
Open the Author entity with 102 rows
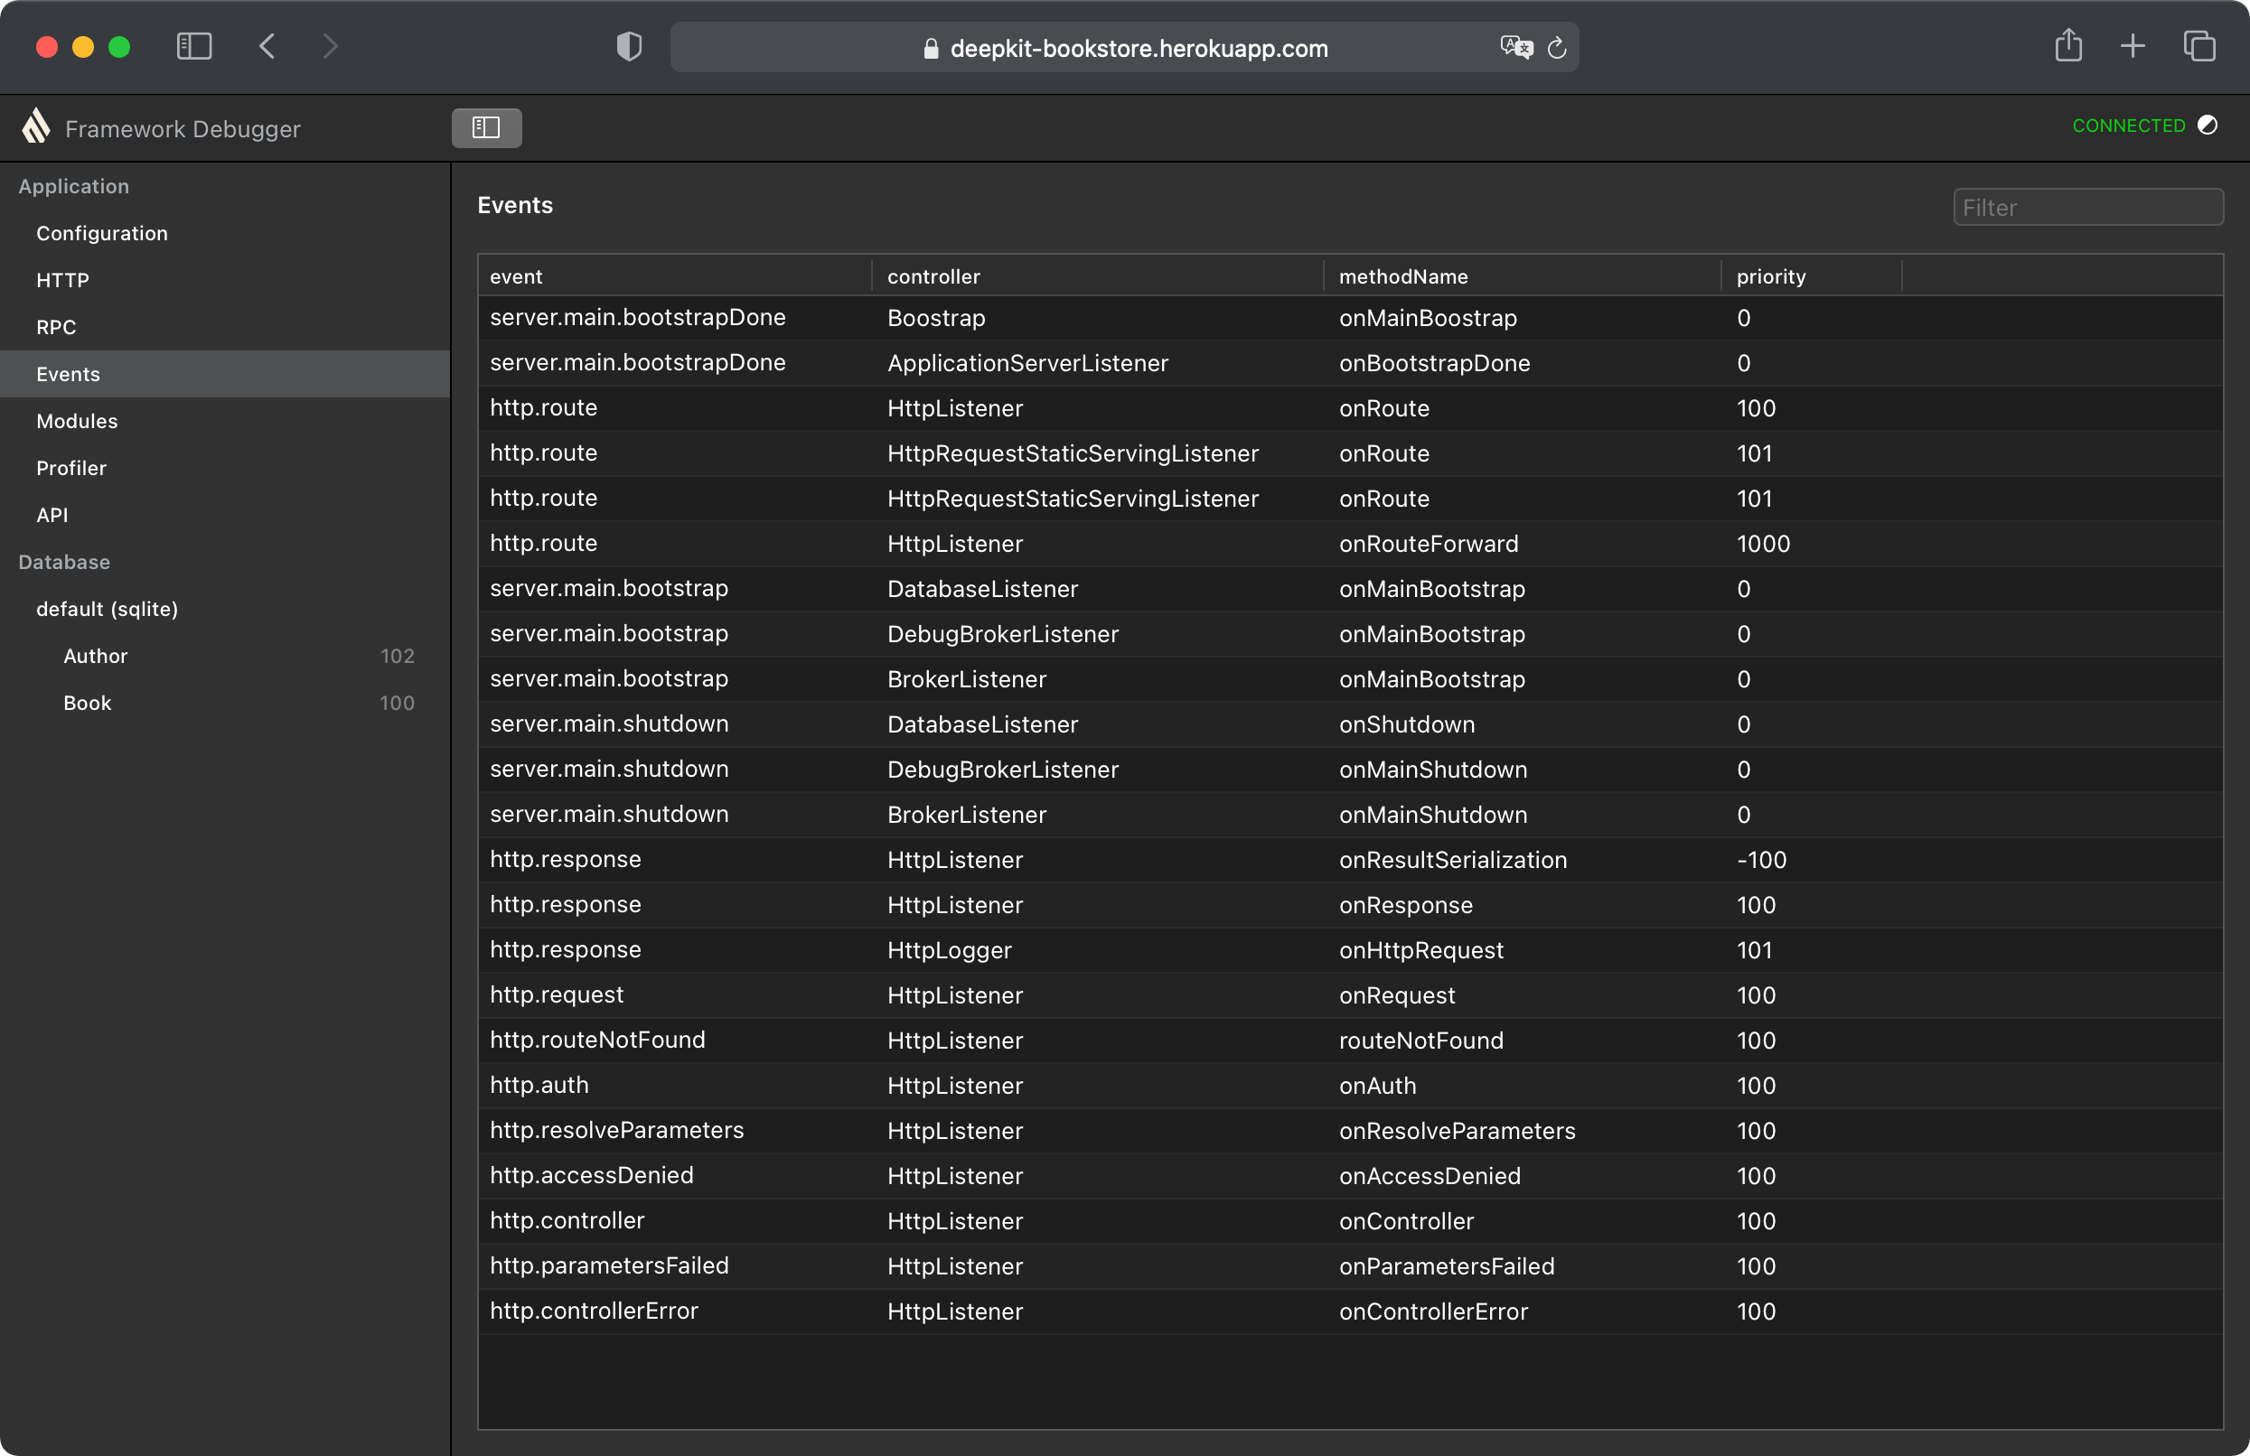point(96,656)
